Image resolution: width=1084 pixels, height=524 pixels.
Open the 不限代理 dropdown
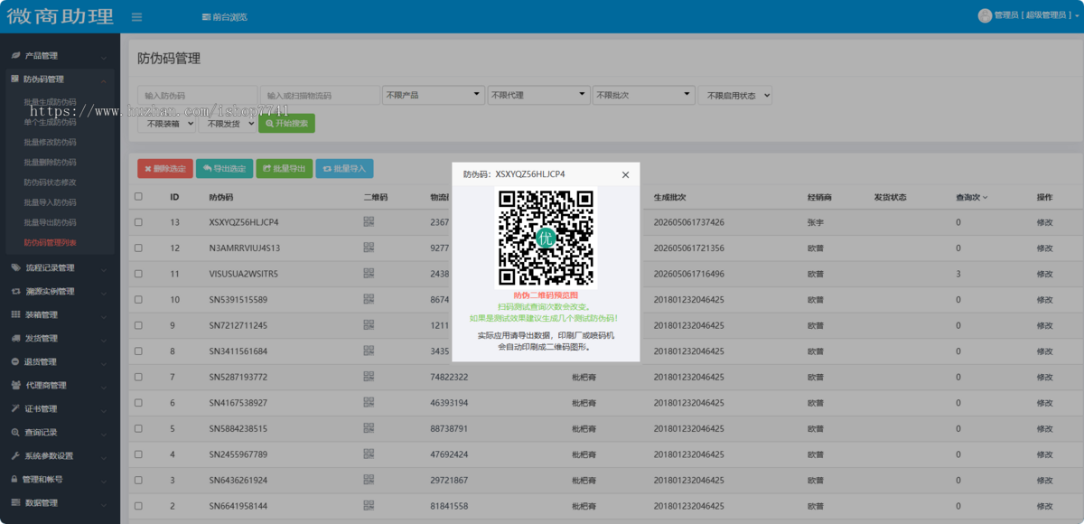coord(538,95)
